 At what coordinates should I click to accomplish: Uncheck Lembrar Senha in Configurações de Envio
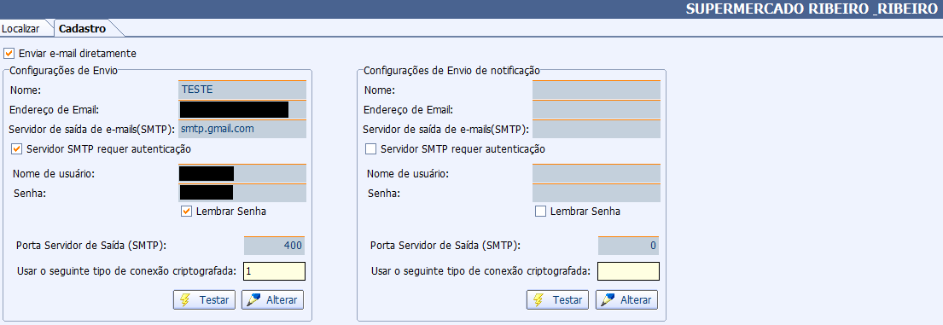(x=186, y=212)
